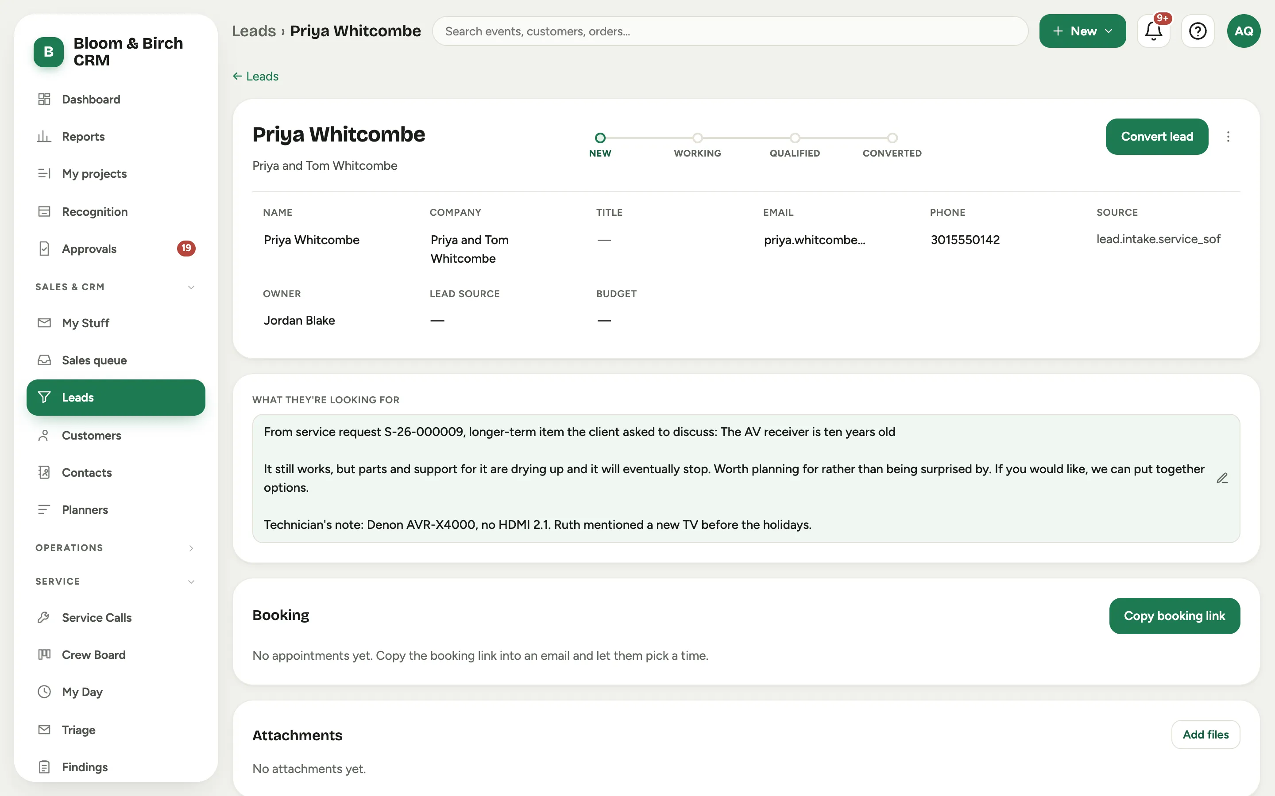
Task: Open Findings in the sidebar
Action: tap(116, 767)
